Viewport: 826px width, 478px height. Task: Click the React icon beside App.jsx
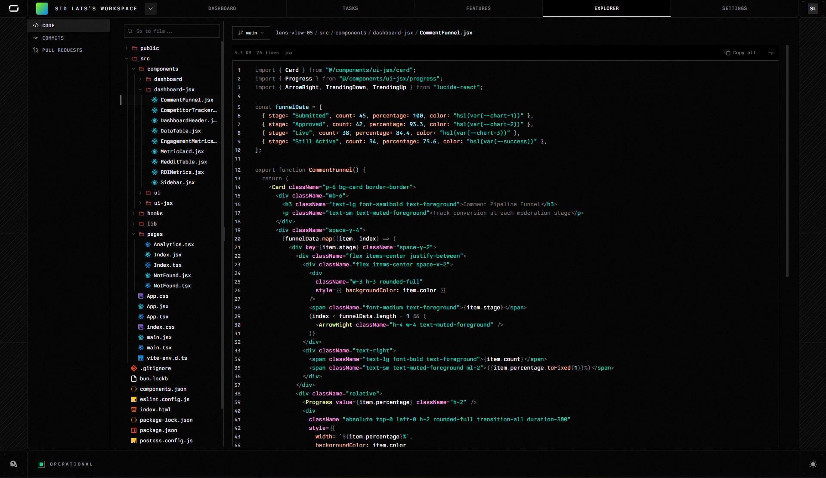[141, 306]
